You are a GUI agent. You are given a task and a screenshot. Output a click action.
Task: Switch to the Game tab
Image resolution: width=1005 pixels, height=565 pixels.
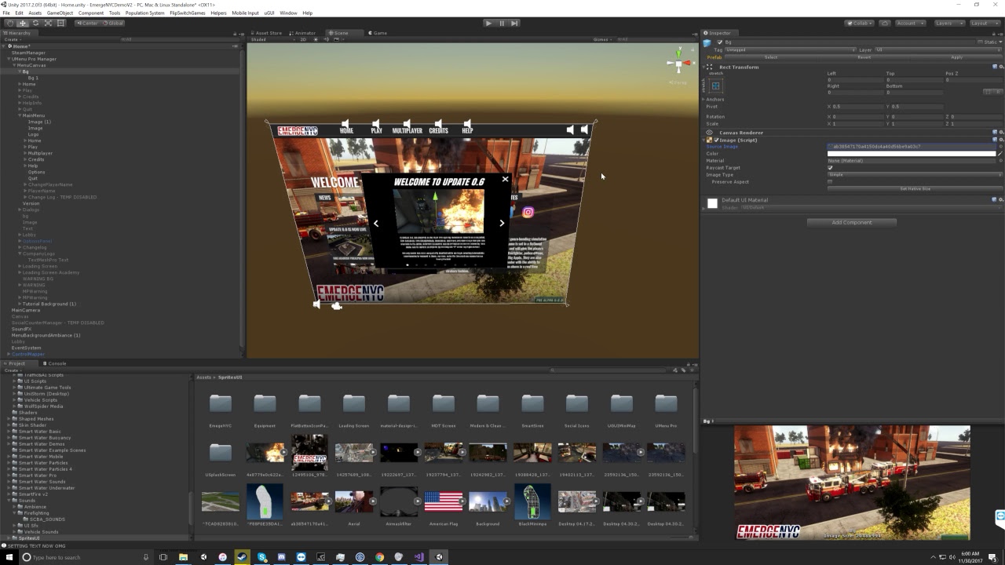[378, 33]
